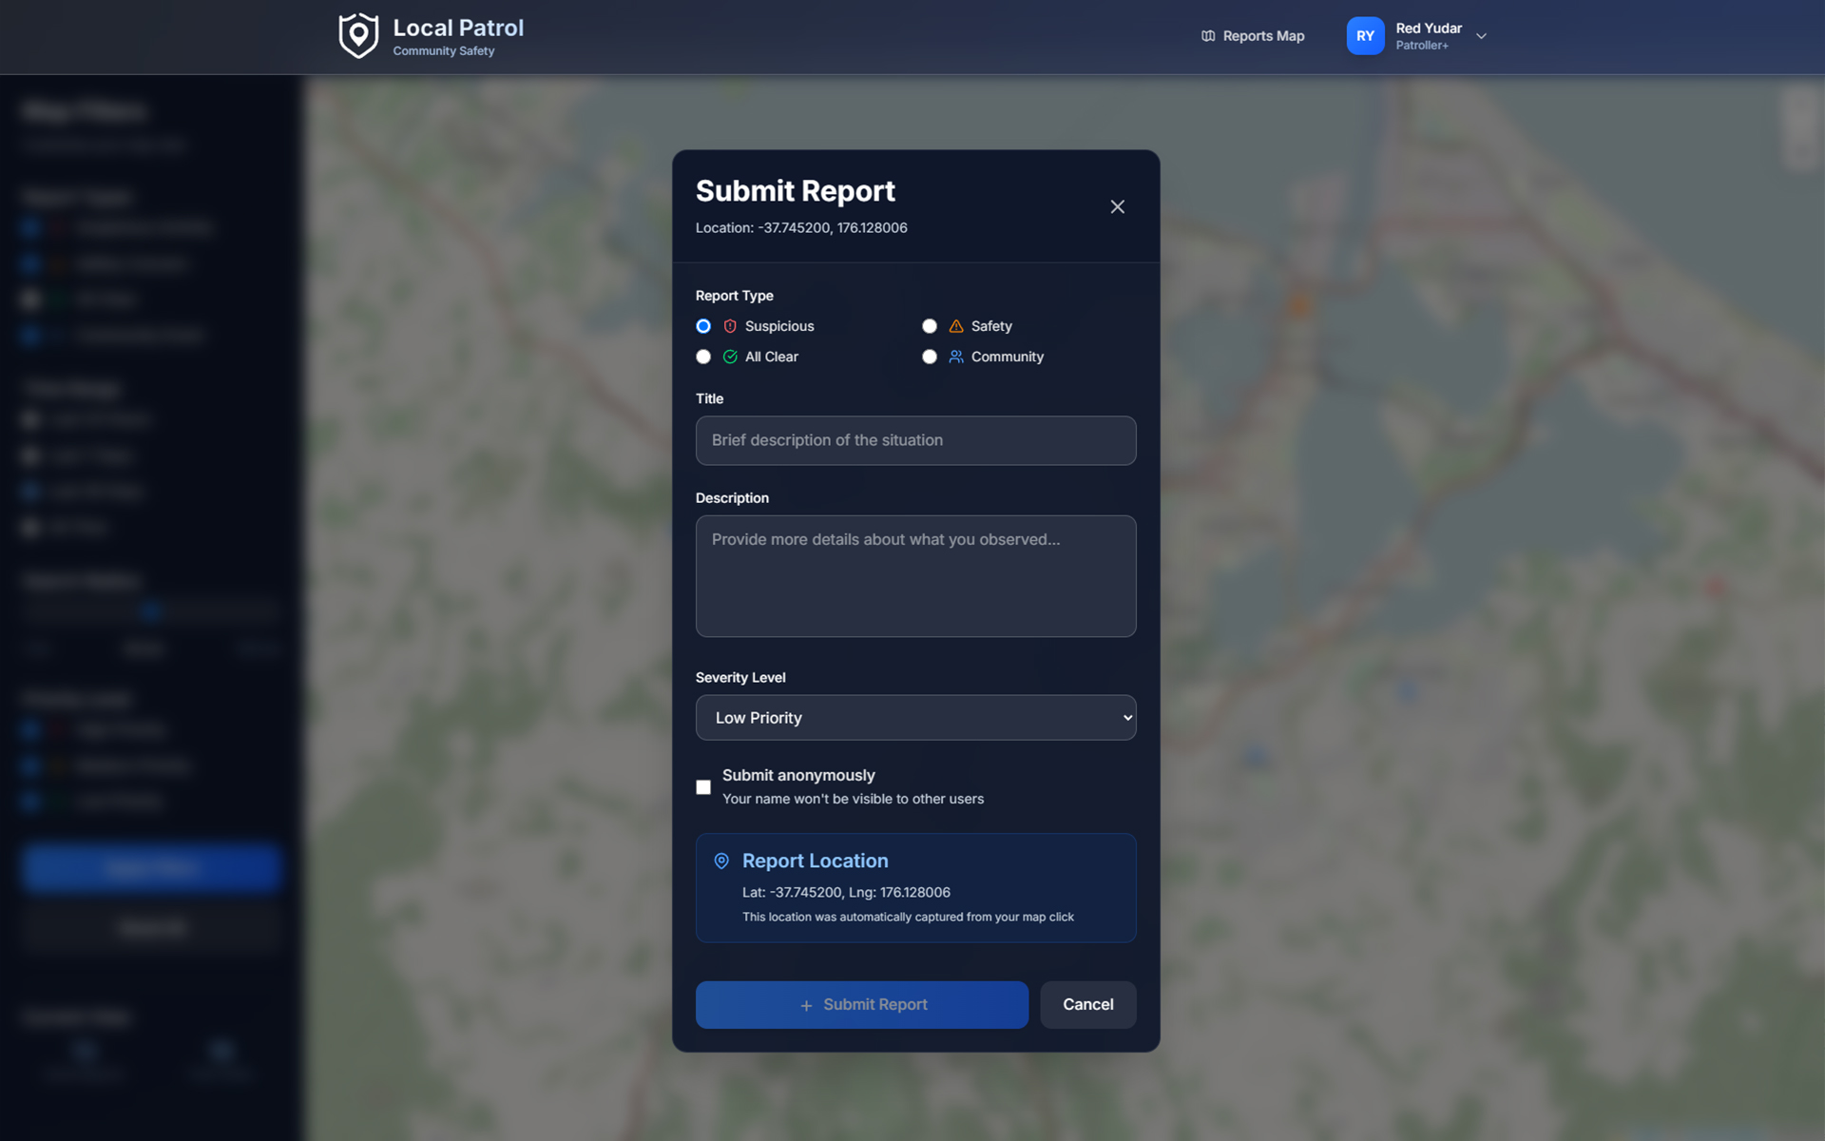
Task: Click the green All Clear checkmark icon
Action: (730, 357)
